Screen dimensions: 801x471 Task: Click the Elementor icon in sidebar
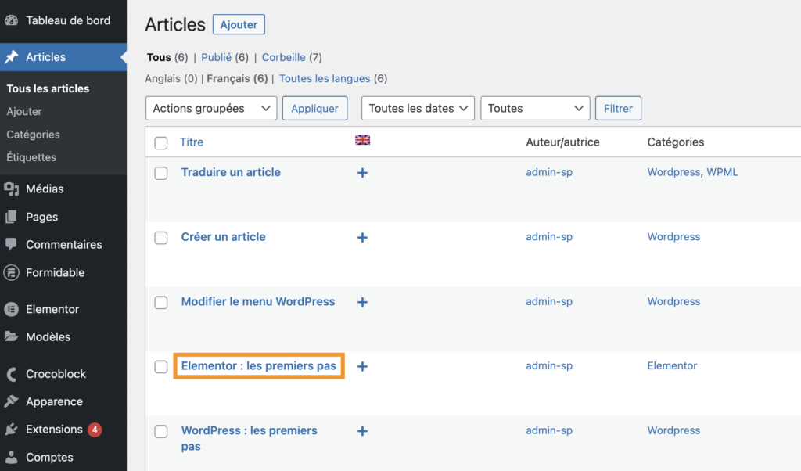12,309
